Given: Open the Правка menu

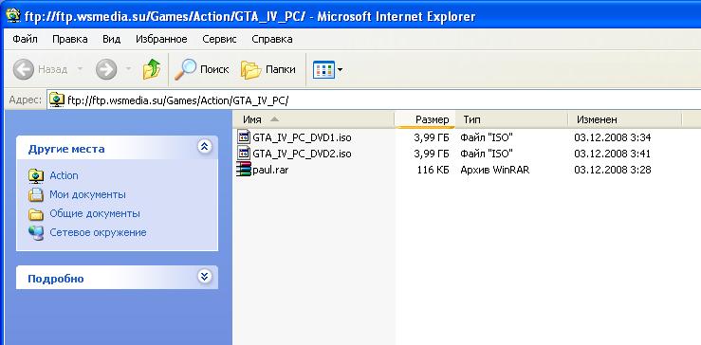Looking at the screenshot, I should click(70, 39).
